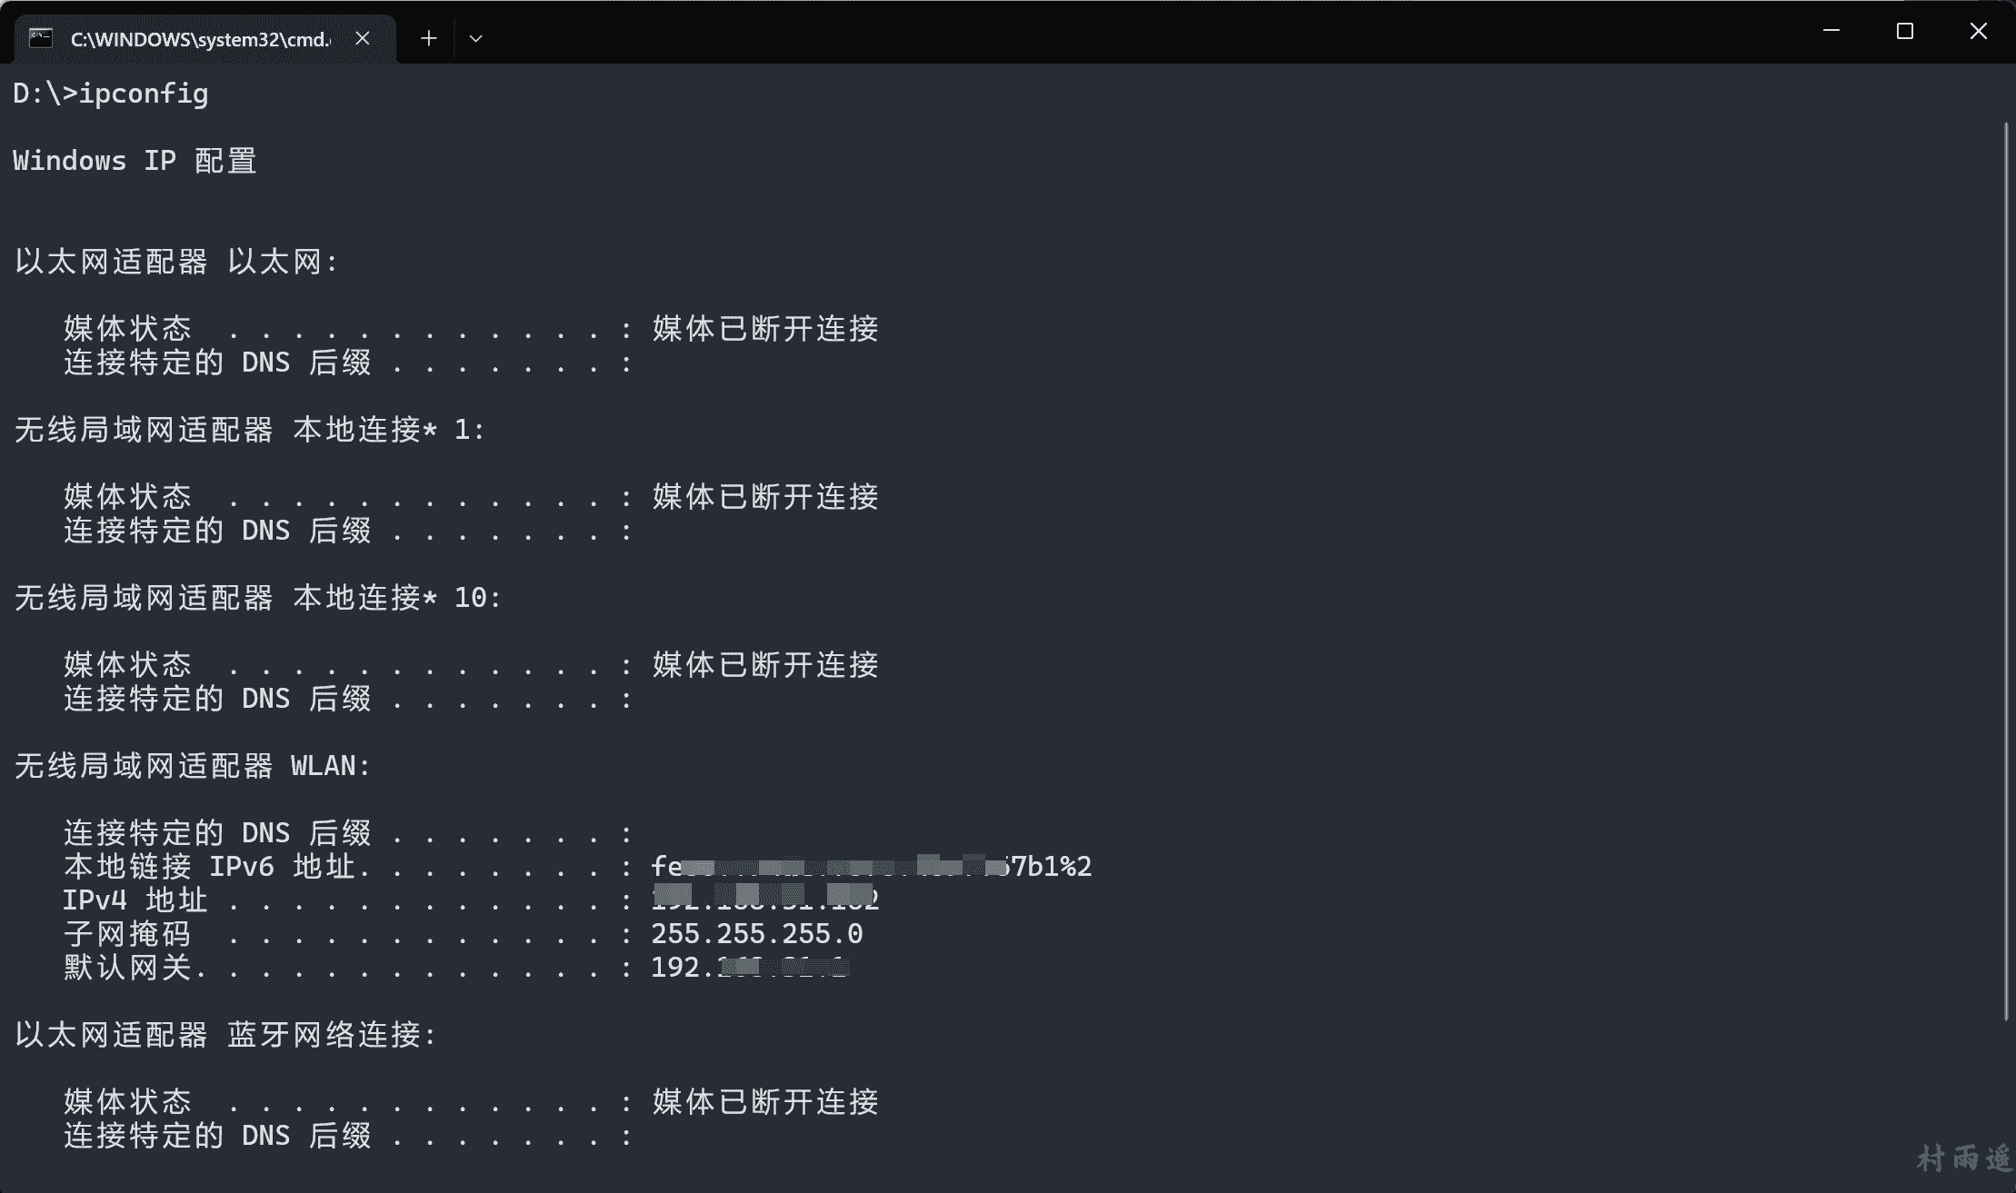This screenshot has height=1193, width=2016.
Task: Minimize the terminal window
Action: tap(1831, 31)
